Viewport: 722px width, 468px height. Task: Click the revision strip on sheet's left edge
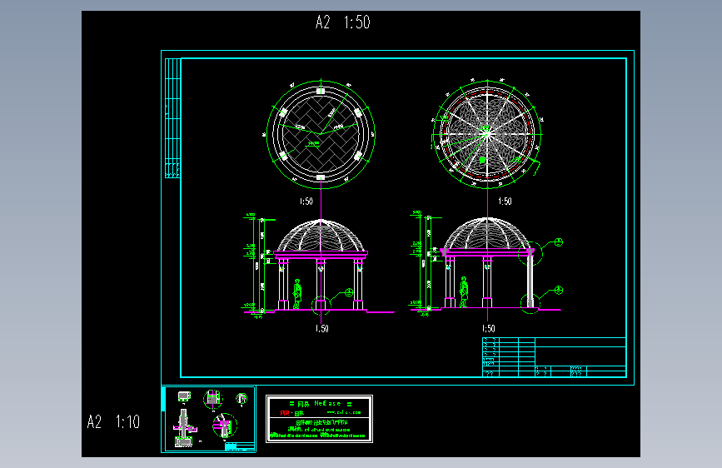(x=172, y=118)
